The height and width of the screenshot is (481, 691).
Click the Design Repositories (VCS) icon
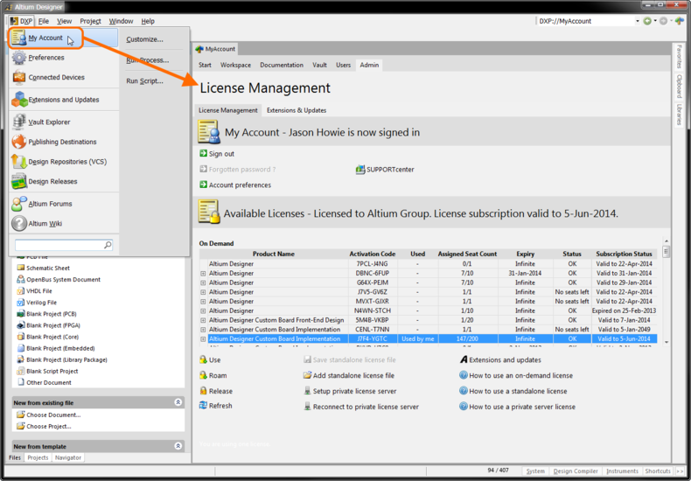pos(19,162)
